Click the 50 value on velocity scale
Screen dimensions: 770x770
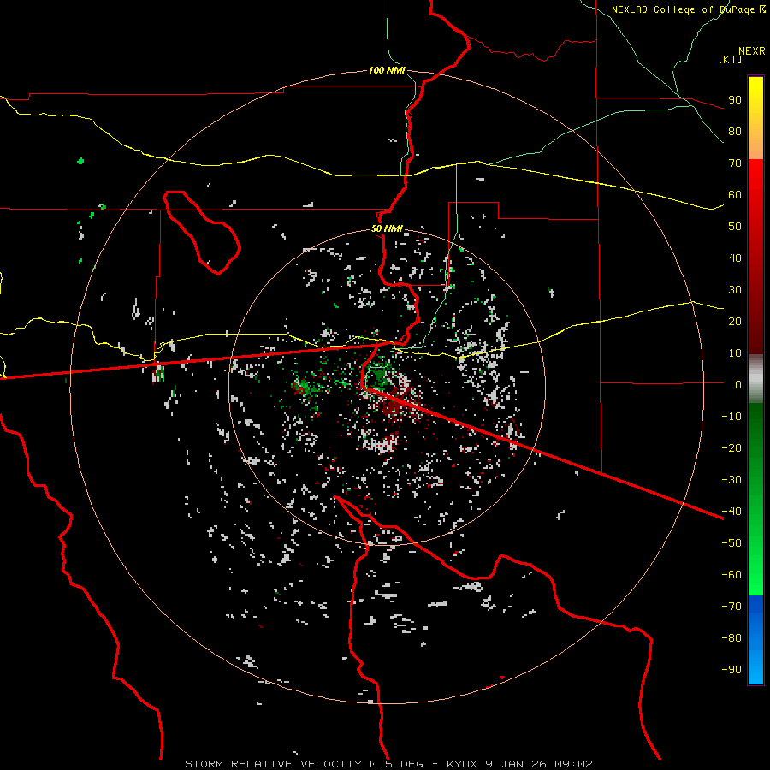click(735, 227)
